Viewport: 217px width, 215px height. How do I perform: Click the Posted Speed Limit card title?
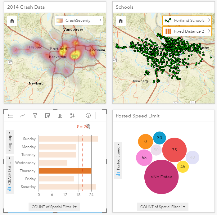(x=138, y=116)
